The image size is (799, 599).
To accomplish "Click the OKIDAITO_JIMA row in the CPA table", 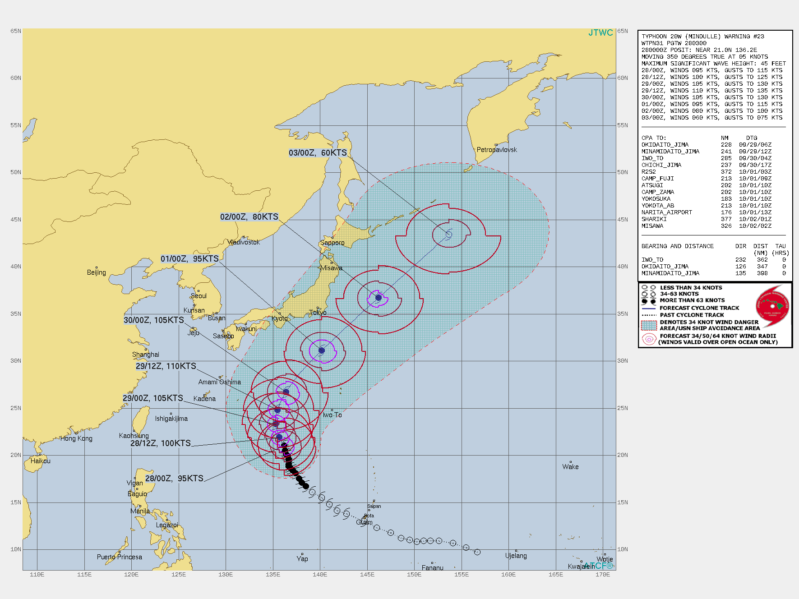I will (707, 145).
